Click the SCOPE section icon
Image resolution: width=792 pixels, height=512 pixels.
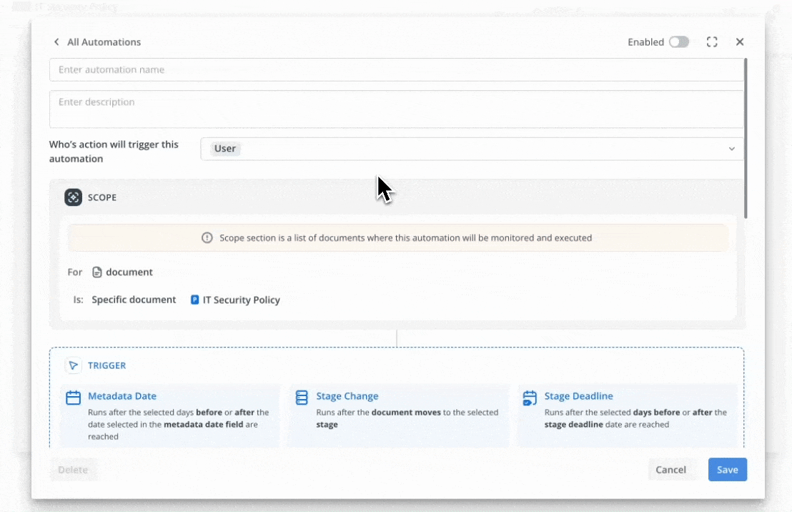pos(73,197)
